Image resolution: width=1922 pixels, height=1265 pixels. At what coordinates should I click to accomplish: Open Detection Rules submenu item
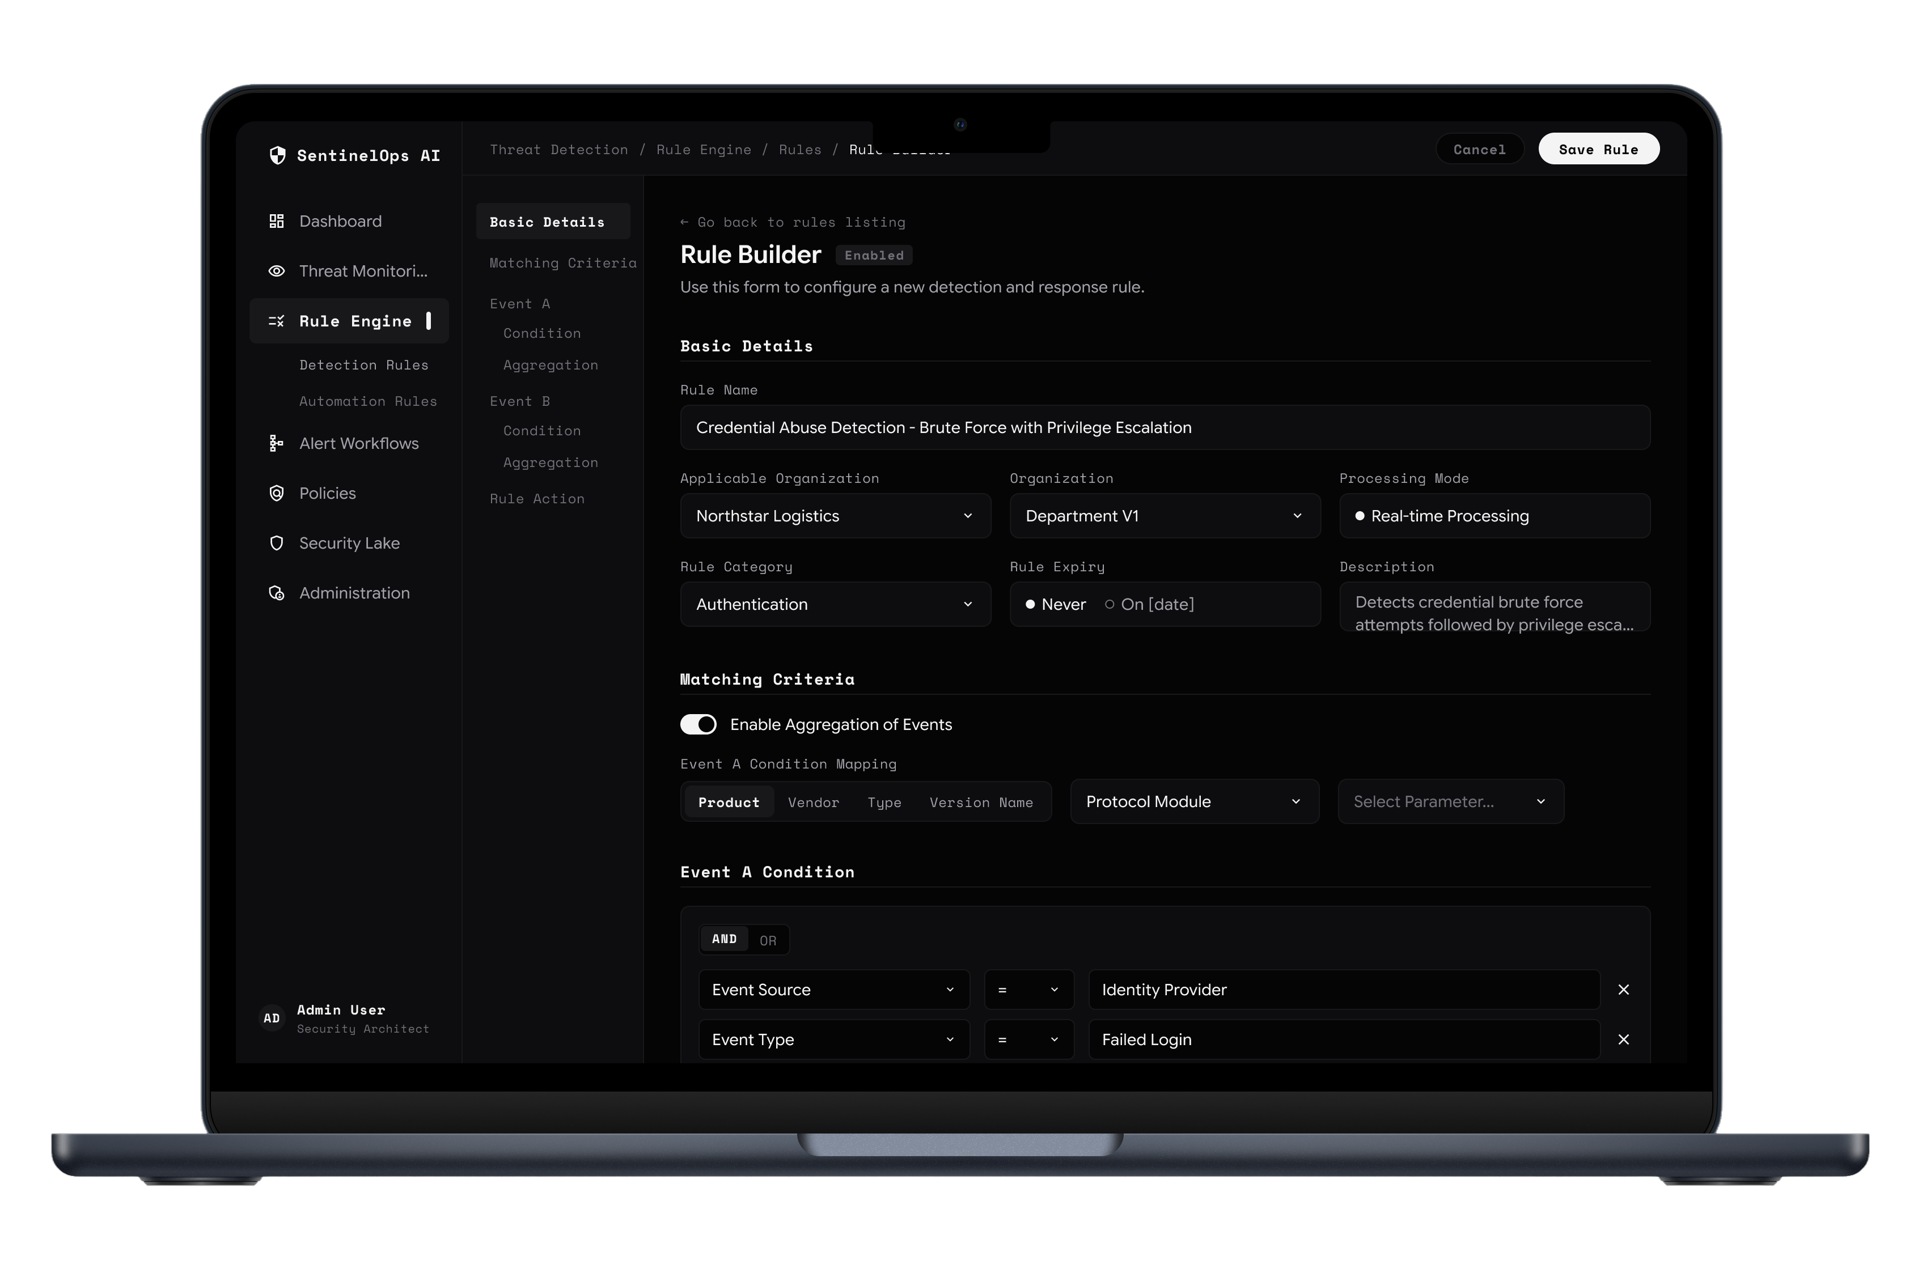(363, 365)
